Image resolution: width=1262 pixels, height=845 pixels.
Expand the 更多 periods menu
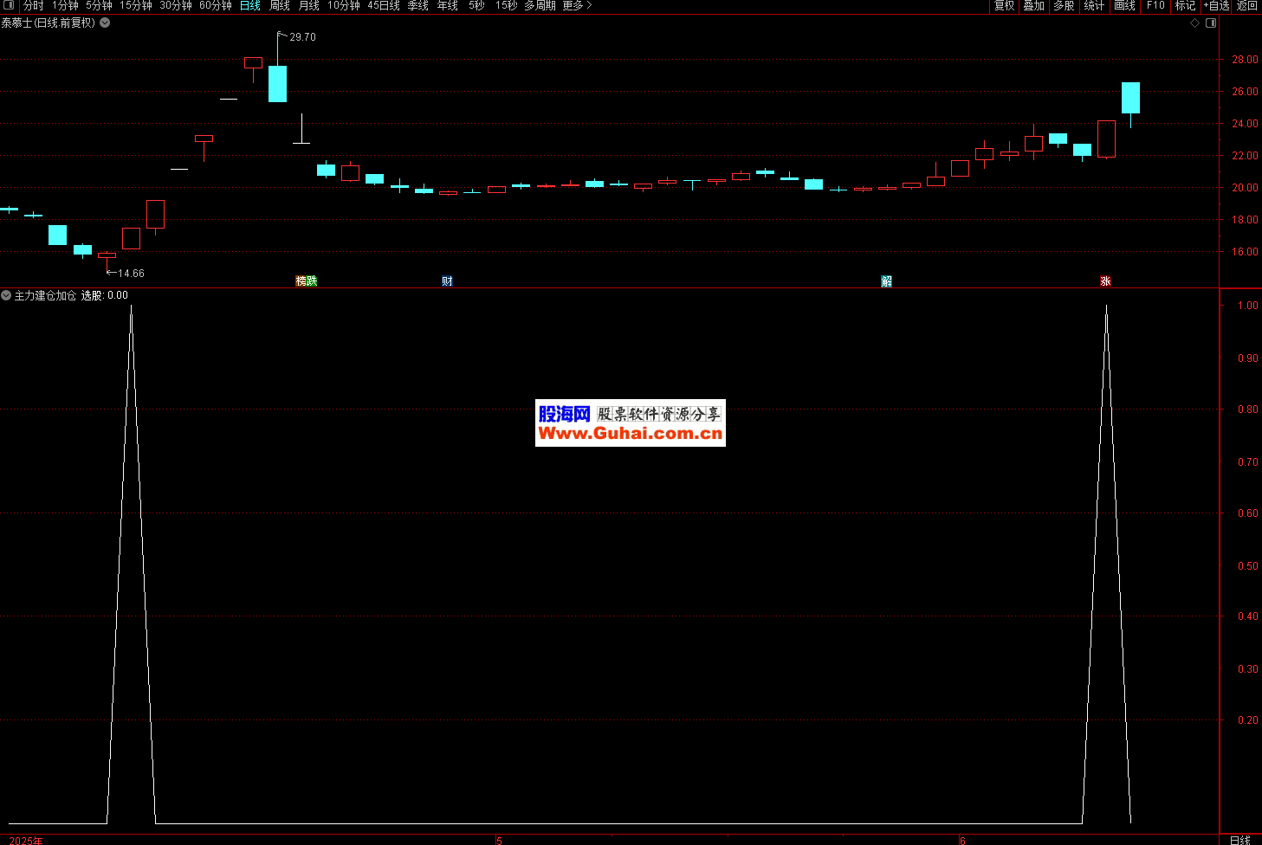coord(577,6)
